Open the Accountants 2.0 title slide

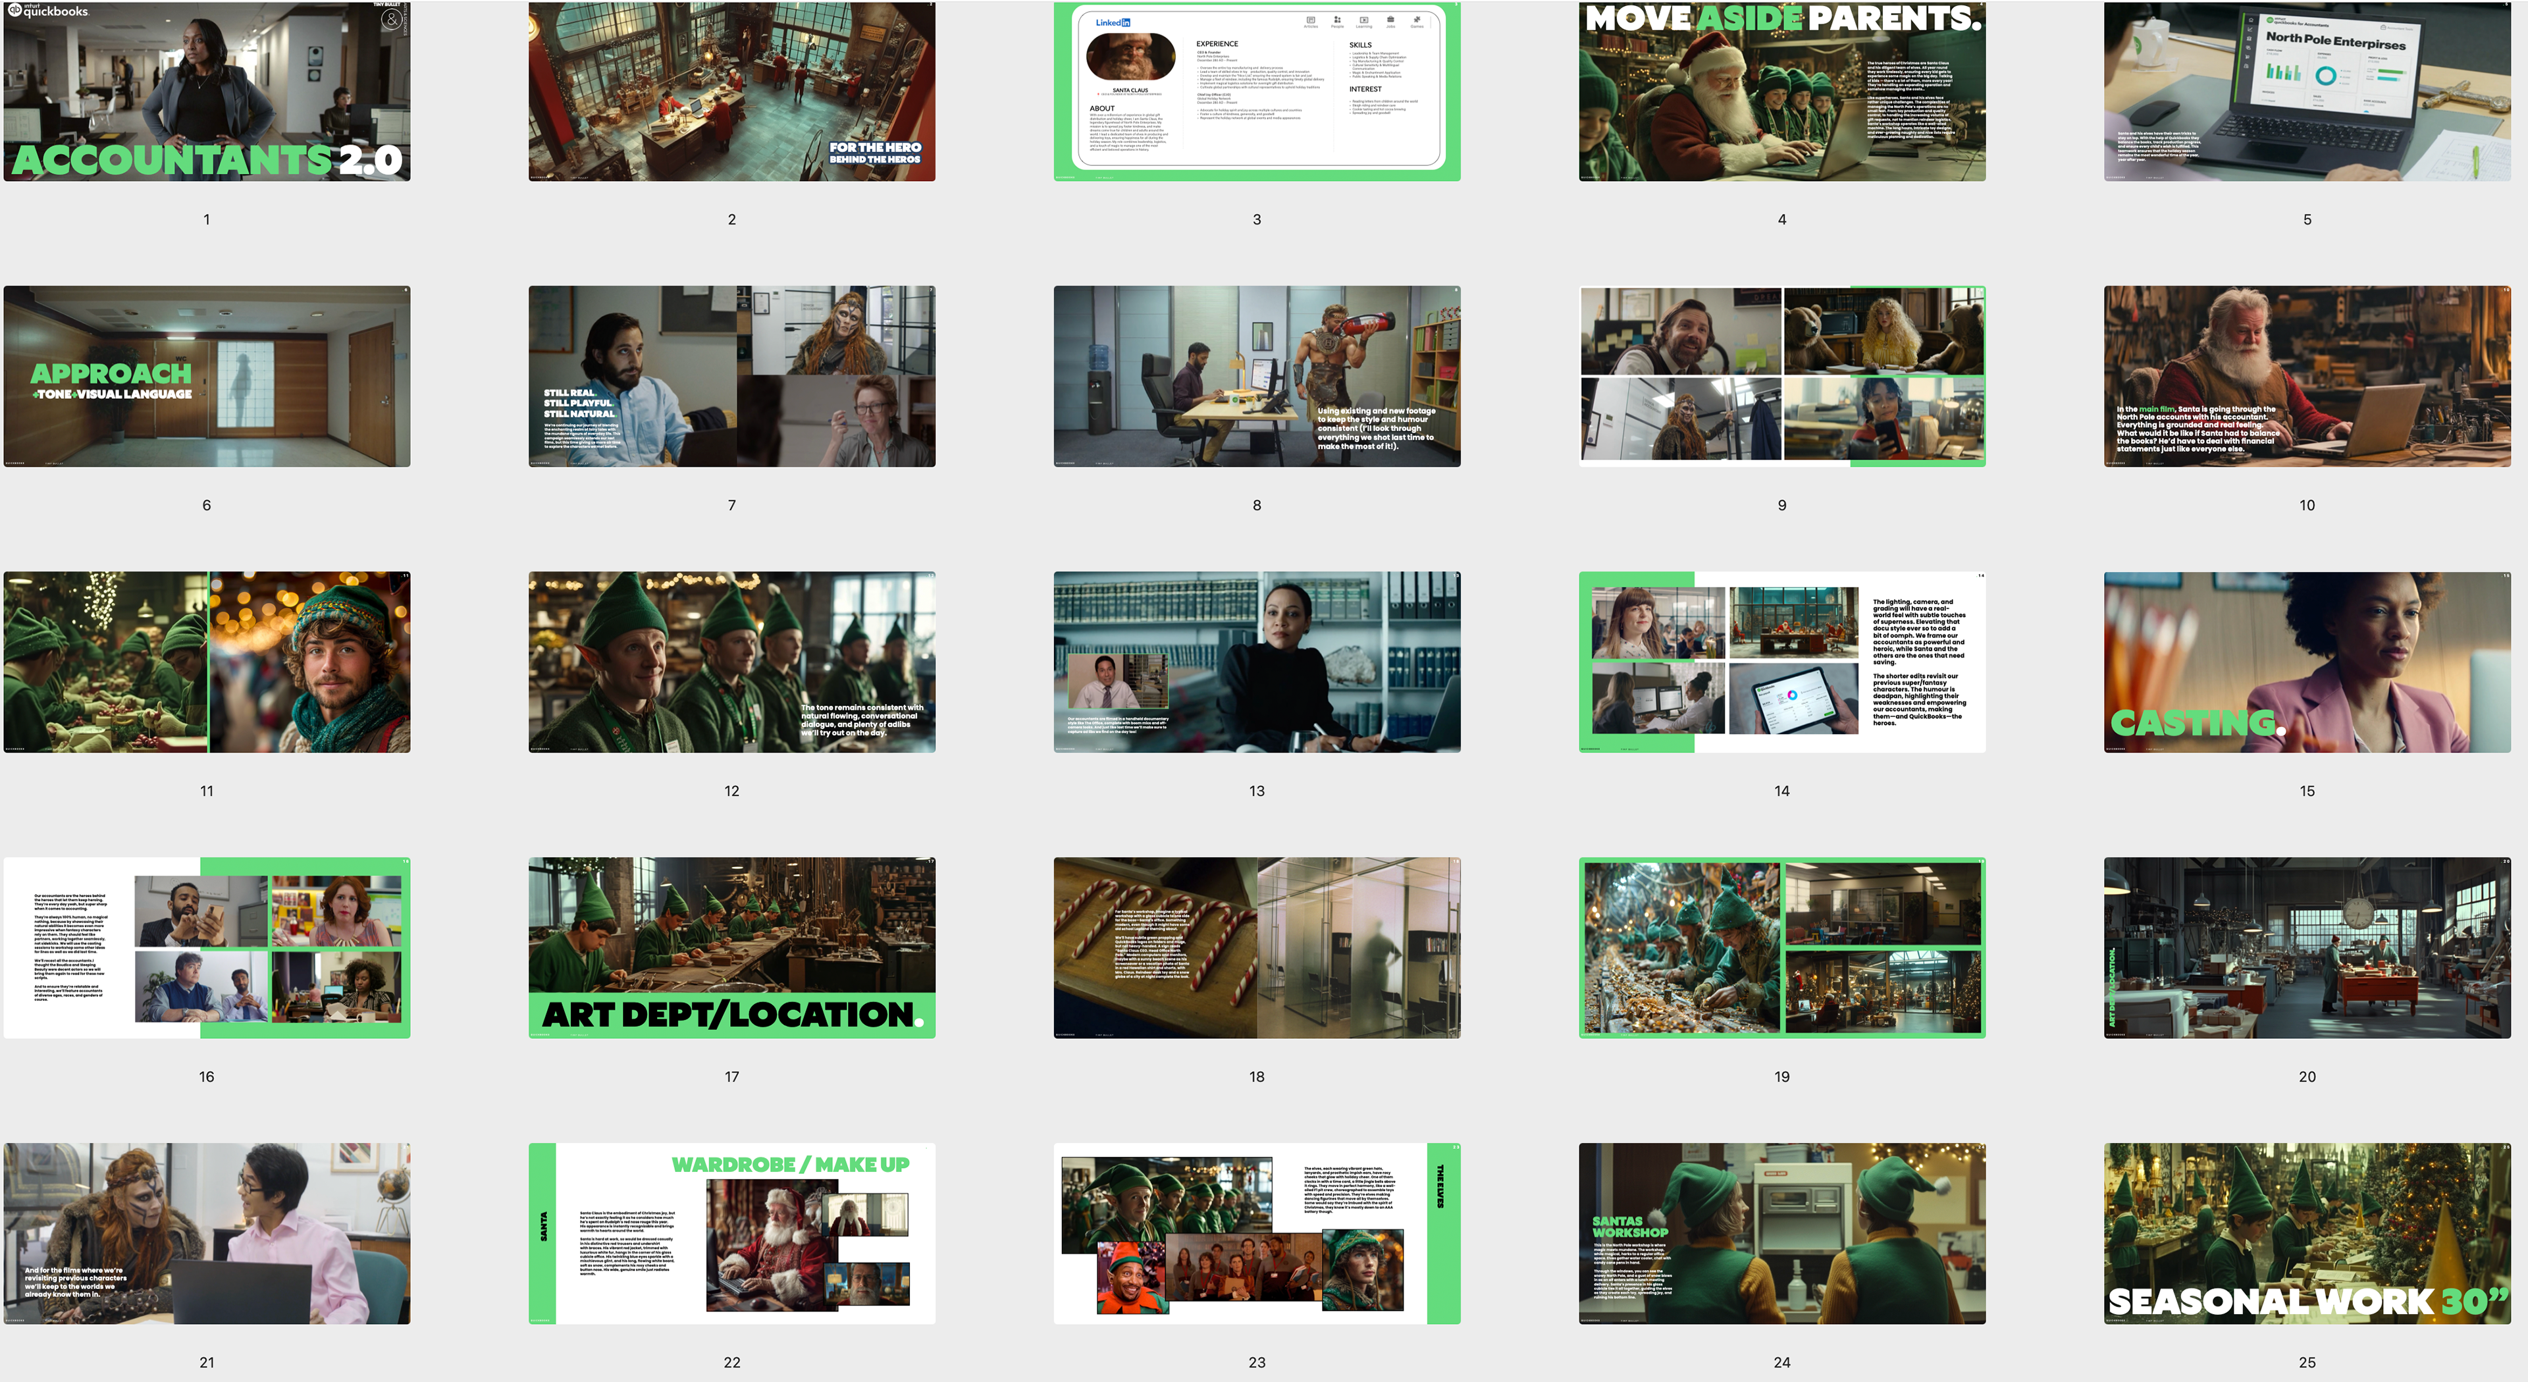point(206,90)
